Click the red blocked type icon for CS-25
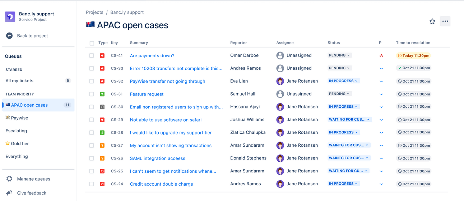Screen dimensions: 464x201 [102, 171]
